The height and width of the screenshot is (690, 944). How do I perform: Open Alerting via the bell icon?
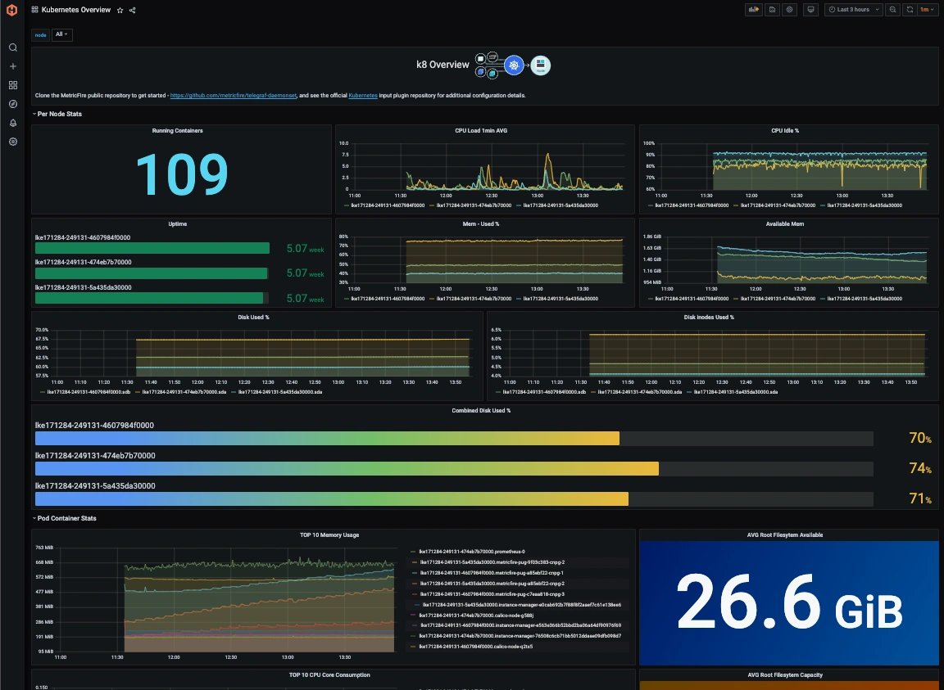coord(12,122)
